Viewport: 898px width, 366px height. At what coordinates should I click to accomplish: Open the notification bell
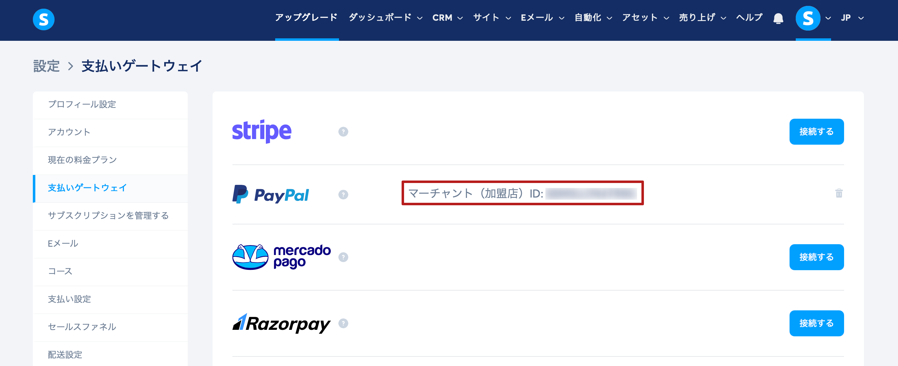pos(778,18)
